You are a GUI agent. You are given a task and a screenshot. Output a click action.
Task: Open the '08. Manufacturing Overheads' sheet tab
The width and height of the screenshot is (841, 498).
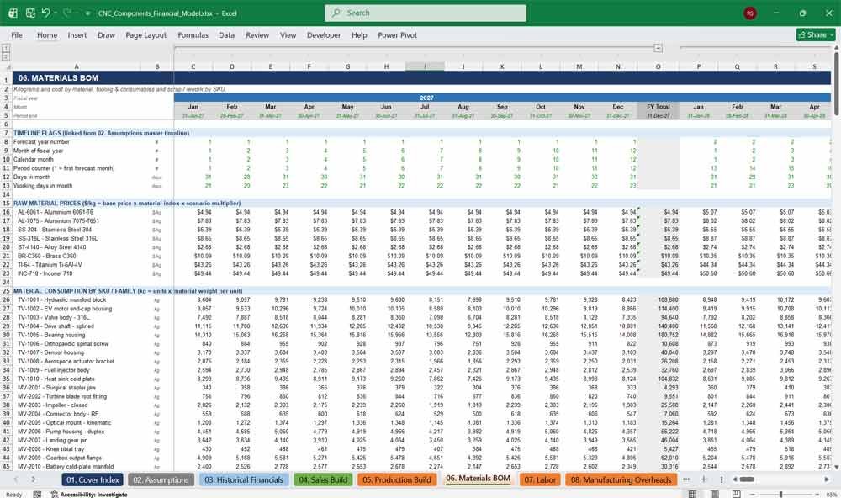coord(621,479)
